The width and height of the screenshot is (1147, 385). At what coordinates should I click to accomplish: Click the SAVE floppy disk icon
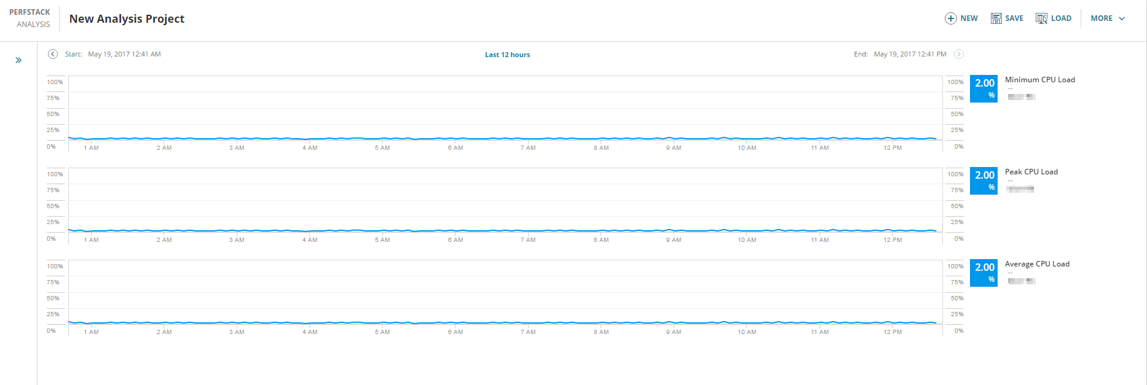[996, 18]
